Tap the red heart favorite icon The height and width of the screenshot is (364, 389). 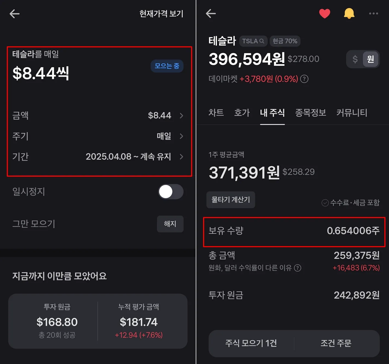325,13
